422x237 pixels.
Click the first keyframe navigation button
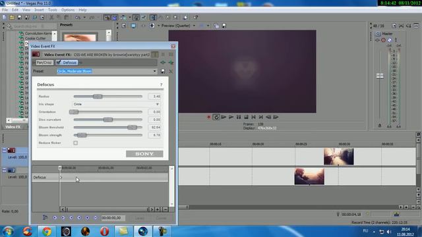pos(55,218)
